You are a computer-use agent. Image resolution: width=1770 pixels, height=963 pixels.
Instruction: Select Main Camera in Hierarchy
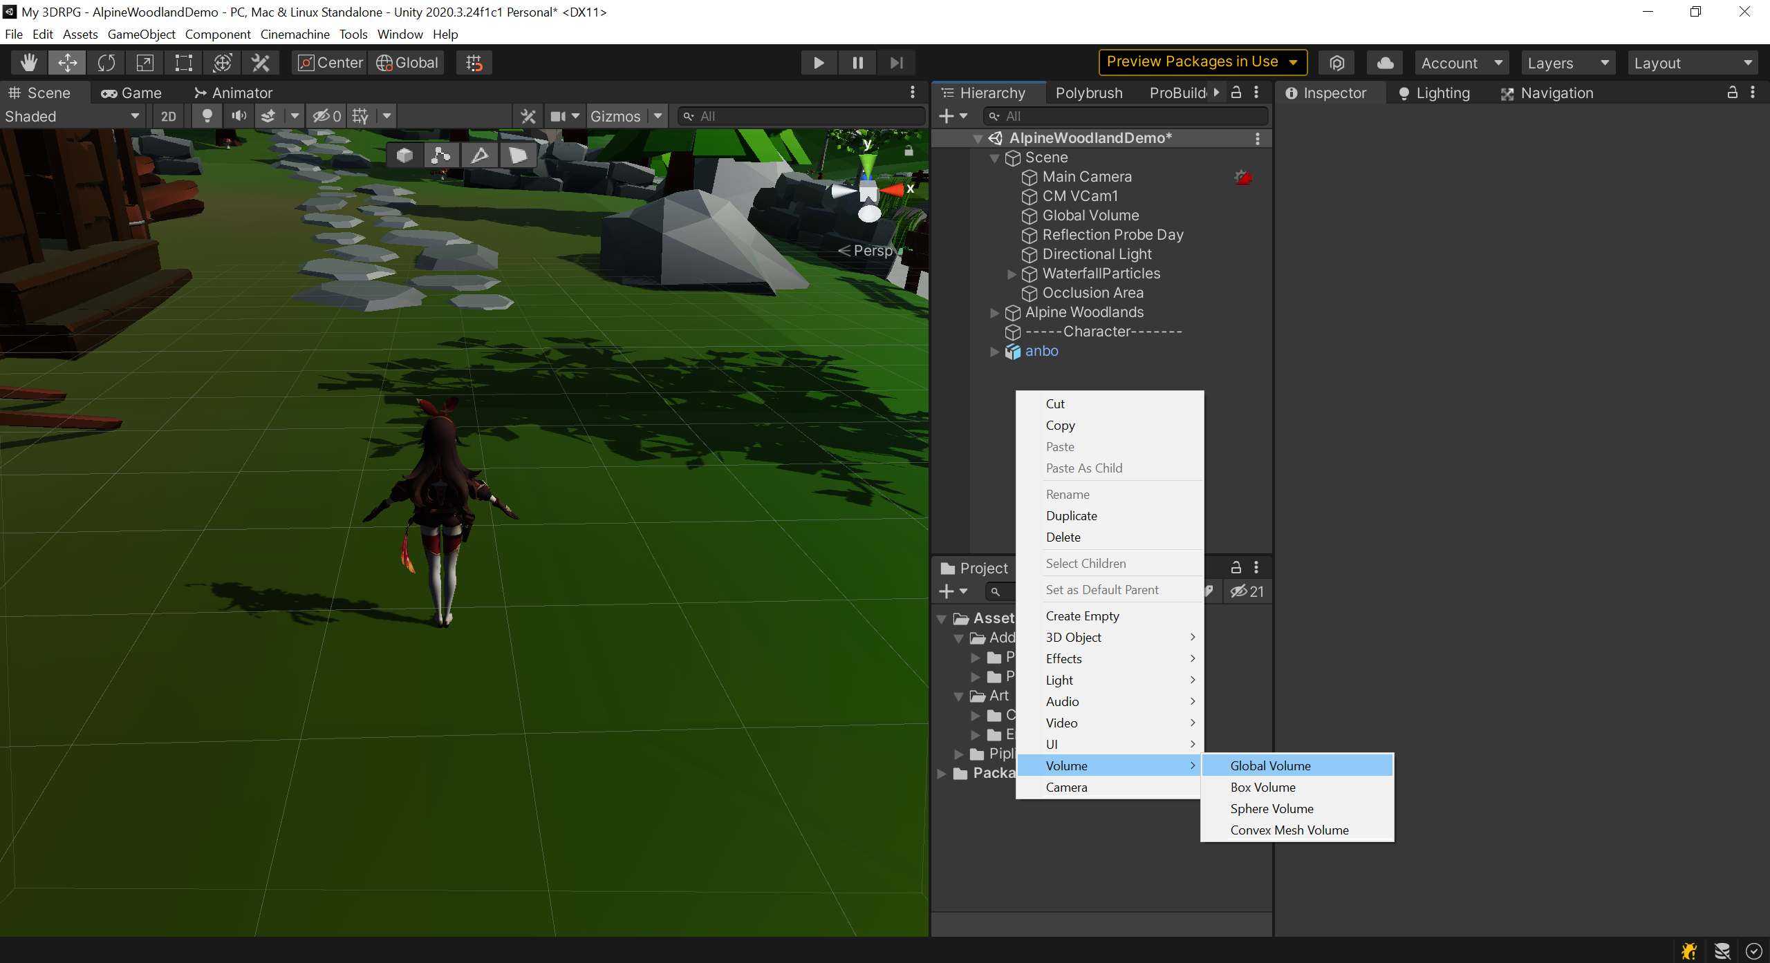[1086, 177]
